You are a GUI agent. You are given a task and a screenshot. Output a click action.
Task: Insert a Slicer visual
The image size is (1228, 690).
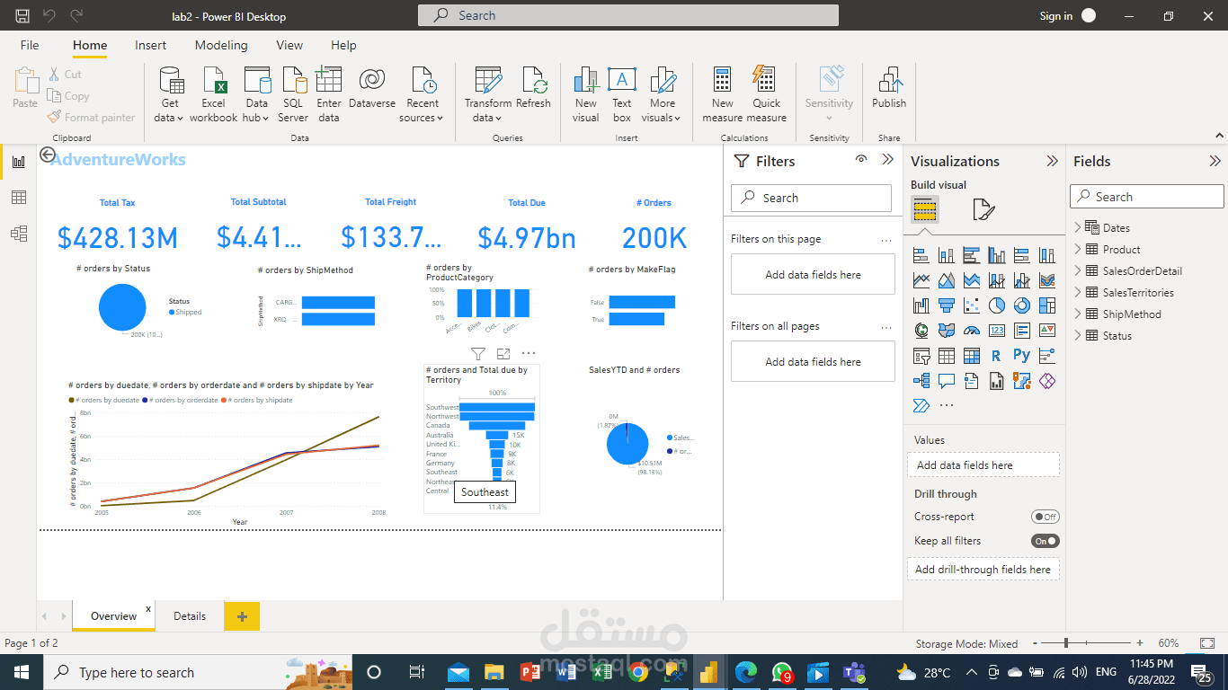point(921,356)
